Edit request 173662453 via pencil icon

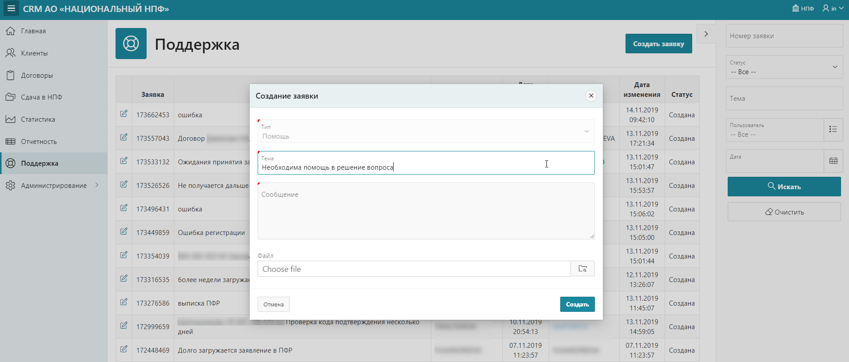124,114
